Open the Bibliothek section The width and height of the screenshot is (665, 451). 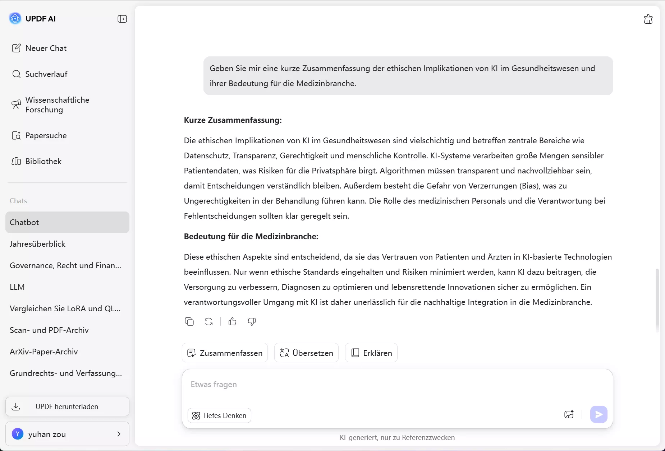43,161
